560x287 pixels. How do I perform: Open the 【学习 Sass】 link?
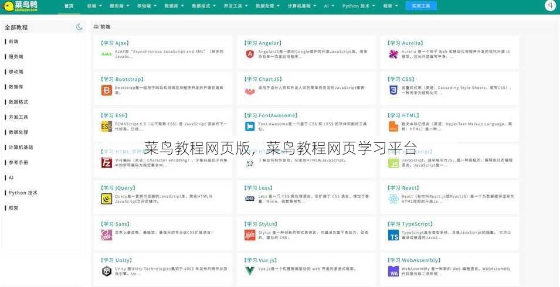(116, 224)
